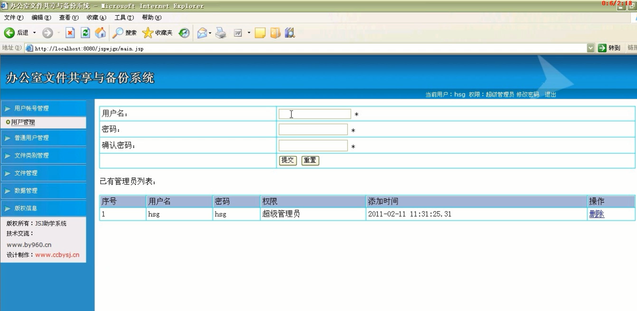Open the address bar dropdown arrow
Screen dimensions: 637x311
[x=591, y=48]
